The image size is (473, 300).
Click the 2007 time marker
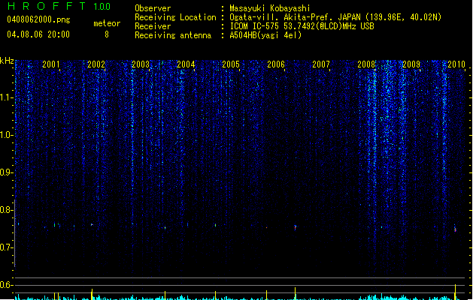click(x=321, y=64)
